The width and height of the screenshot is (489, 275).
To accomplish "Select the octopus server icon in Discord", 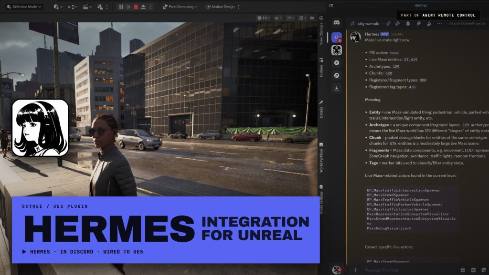I will (337, 50).
